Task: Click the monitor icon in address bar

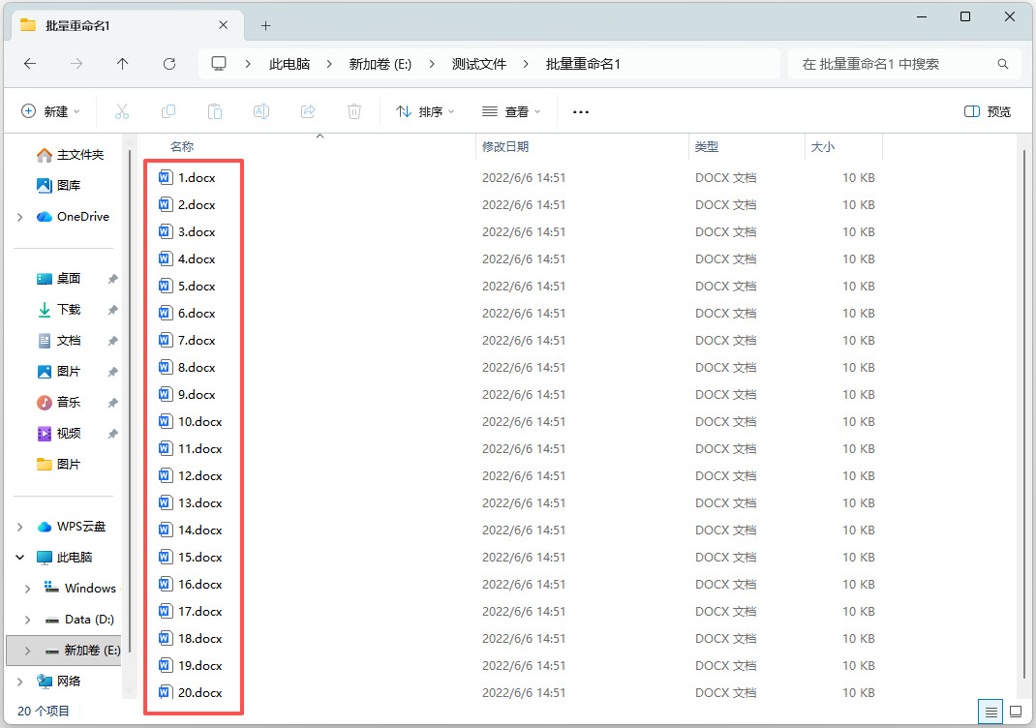Action: pyautogui.click(x=219, y=64)
